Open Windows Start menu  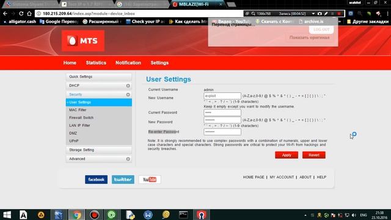tap(7, 215)
